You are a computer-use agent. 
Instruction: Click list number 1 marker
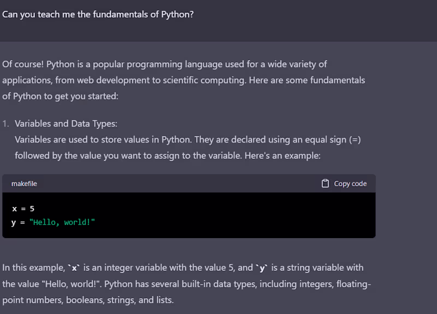[6, 123]
